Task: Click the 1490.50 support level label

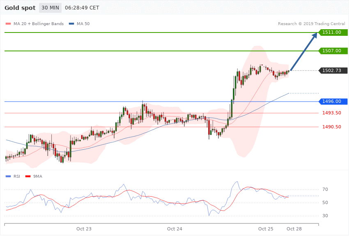Action: [x=332, y=127]
